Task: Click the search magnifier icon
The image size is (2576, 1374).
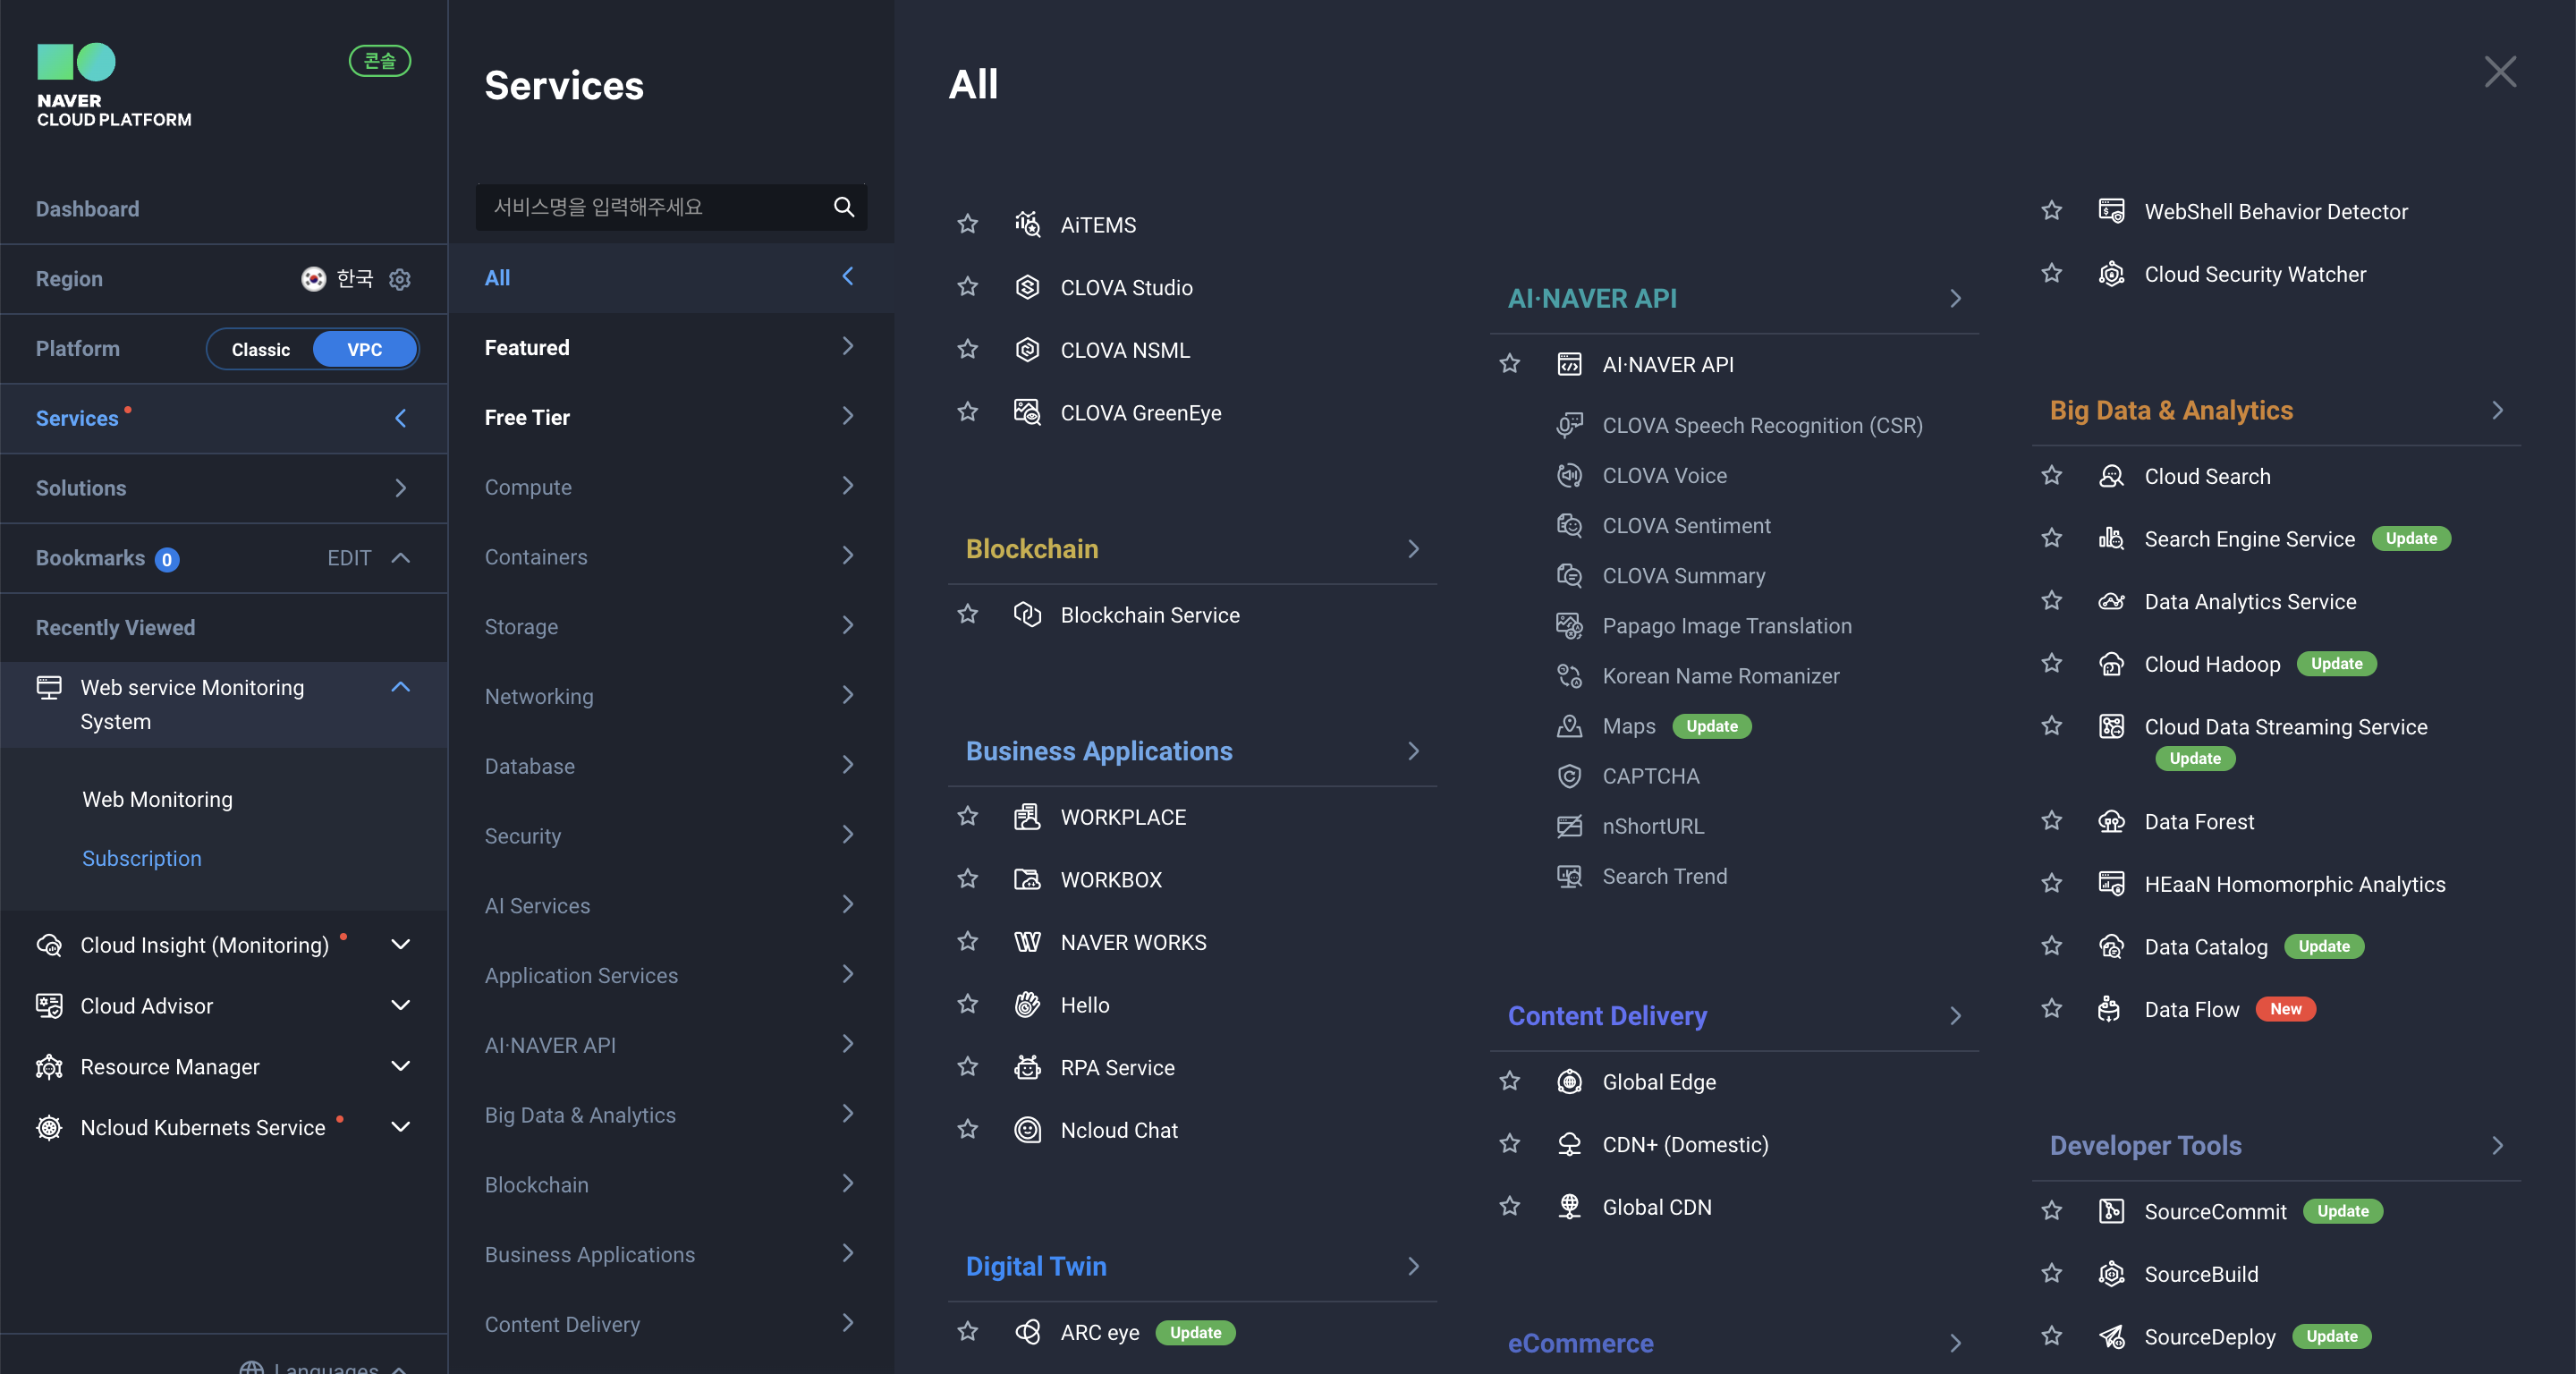Action: tap(843, 206)
